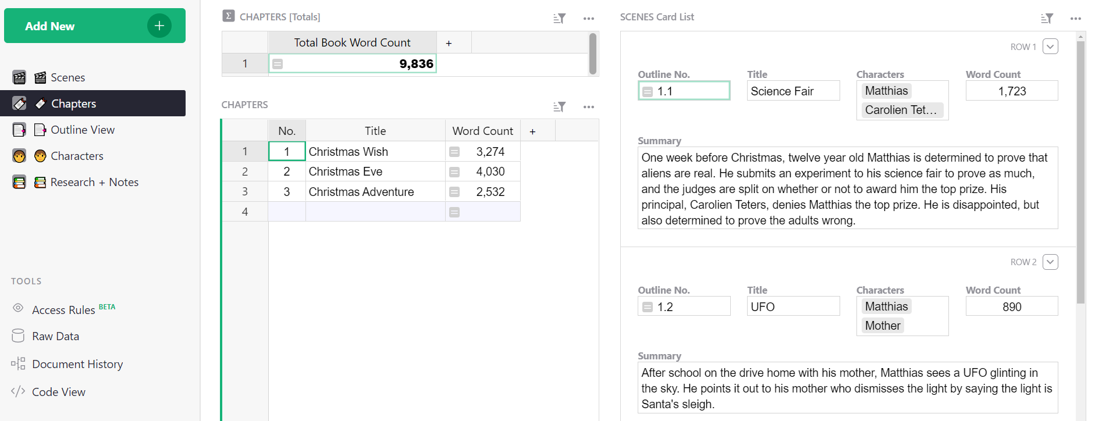The width and height of the screenshot is (1095, 421).
Task: Open the three-dot menu for CHAPTERS Totals
Action: point(588,19)
